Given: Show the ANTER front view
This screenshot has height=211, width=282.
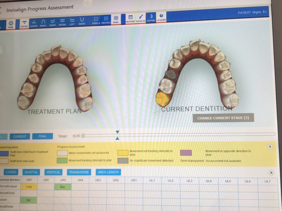Looking at the screenshot, I should (62, 22).
